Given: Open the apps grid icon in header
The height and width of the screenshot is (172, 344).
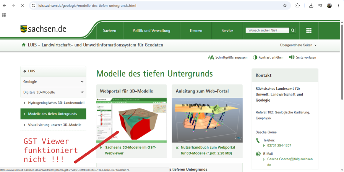Looking at the screenshot, I should pos(309,30).
